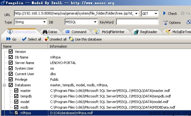Open the GET method dropdown

156,14
